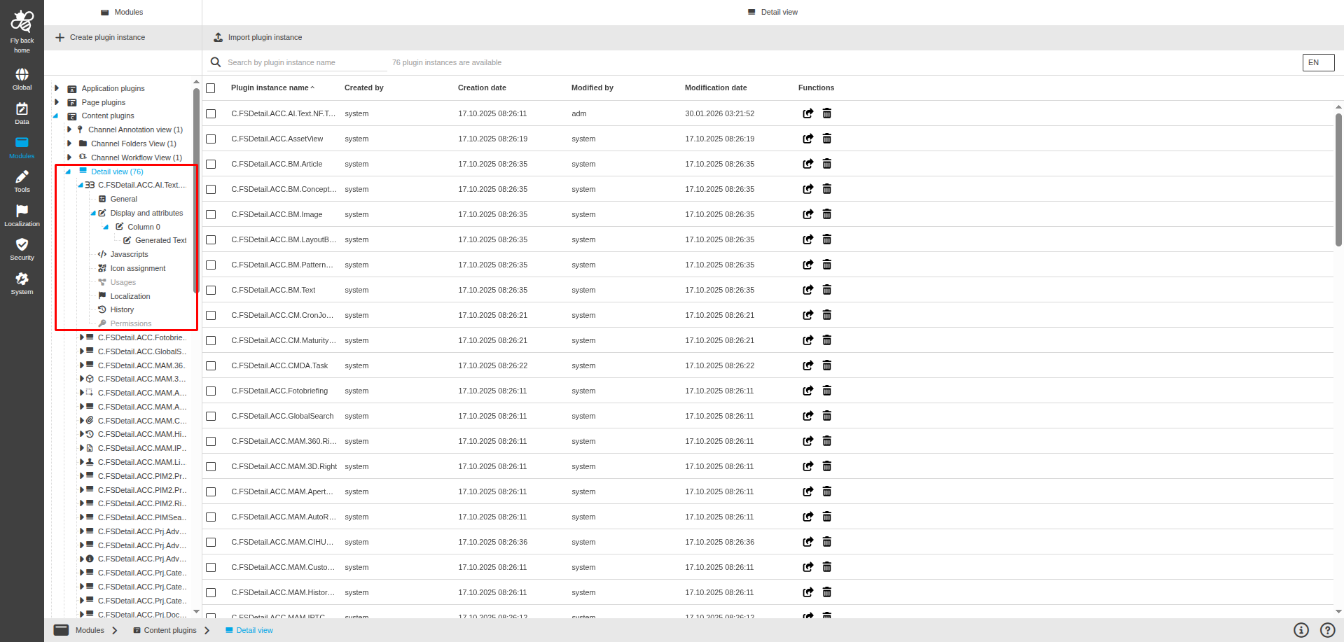Export the C.FSDetail.ACC.AssetView plugin instance
Image resolution: width=1344 pixels, height=642 pixels.
(x=808, y=139)
